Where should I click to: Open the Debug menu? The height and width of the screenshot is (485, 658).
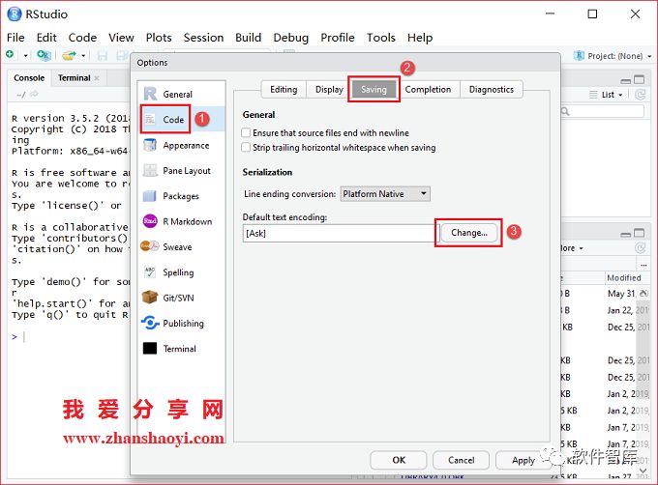[291, 38]
